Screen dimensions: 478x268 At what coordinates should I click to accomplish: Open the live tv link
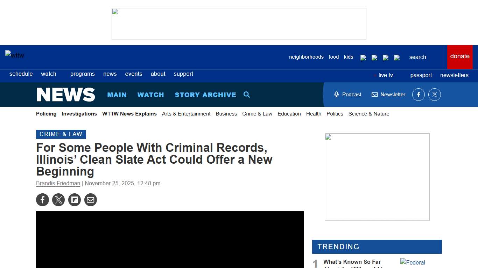pyautogui.click(x=386, y=75)
